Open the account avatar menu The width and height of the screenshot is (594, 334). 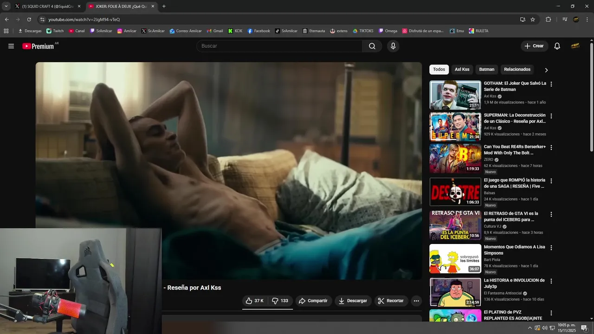point(575,46)
